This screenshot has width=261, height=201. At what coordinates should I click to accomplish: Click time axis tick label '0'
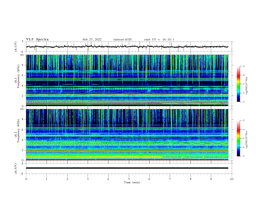coord(26,179)
